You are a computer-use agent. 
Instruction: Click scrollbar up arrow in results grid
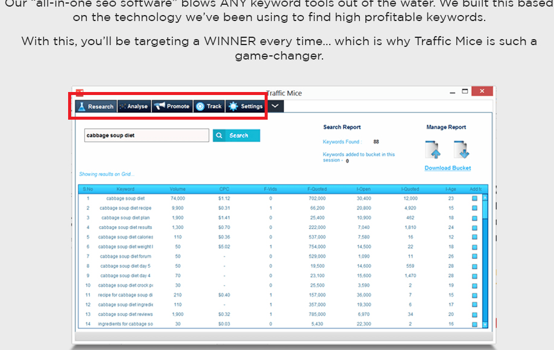click(x=485, y=197)
